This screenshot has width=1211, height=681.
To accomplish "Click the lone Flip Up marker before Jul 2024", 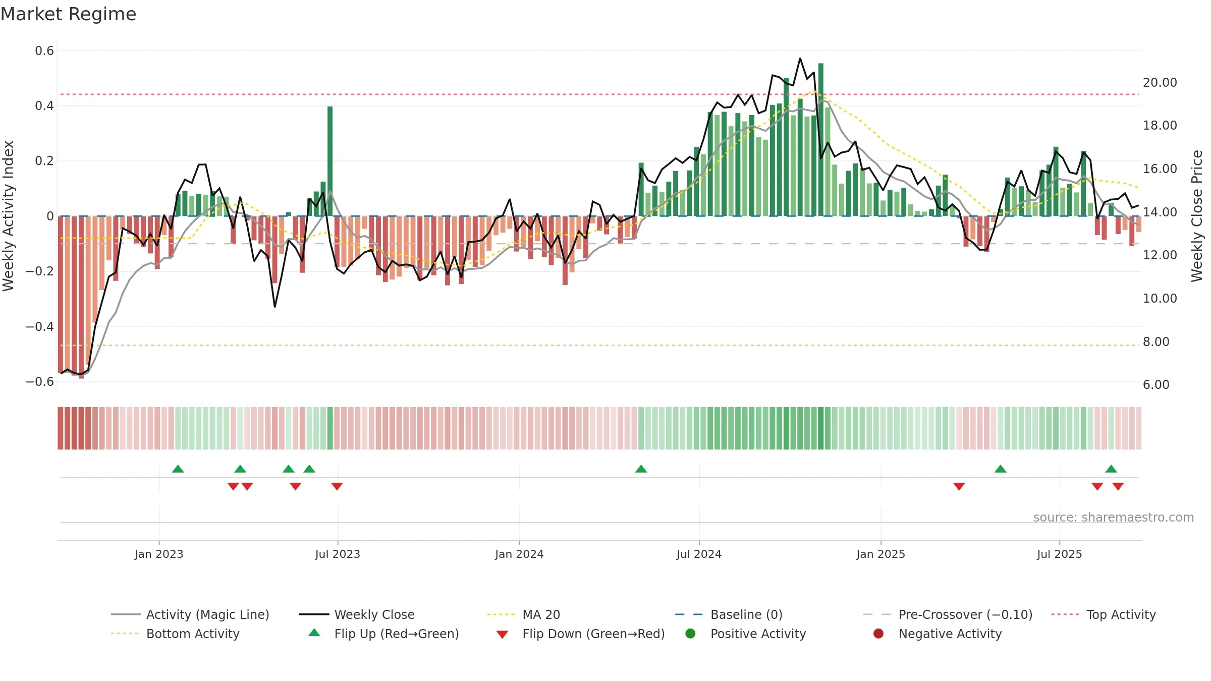I will pyautogui.click(x=641, y=469).
